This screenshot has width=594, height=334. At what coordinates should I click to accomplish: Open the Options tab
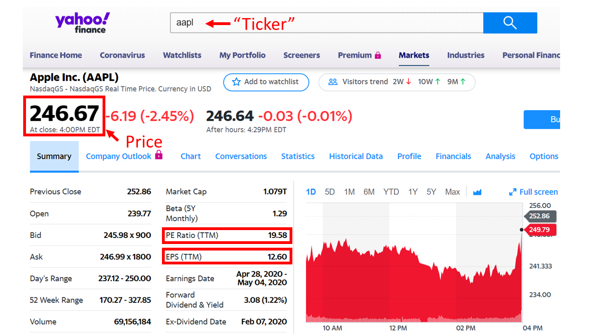[544, 156]
